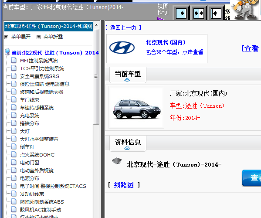Click the document icon beside 安全气囊系统SRS
Image resolution: width=261 pixels, height=218 pixels.
point(14,76)
